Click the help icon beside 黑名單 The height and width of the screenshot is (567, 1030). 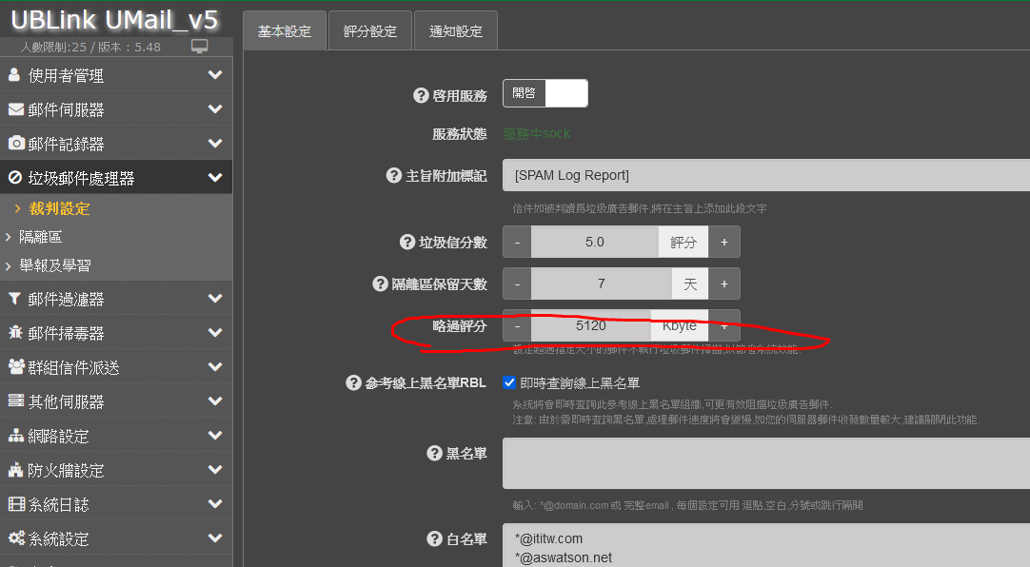click(x=435, y=454)
